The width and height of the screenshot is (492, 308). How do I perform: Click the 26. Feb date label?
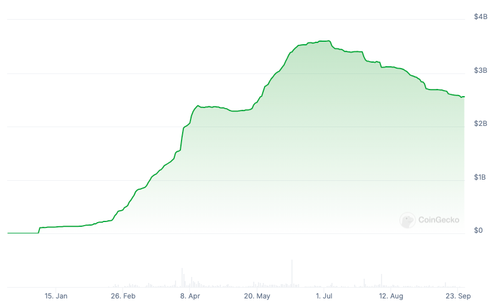tap(123, 296)
